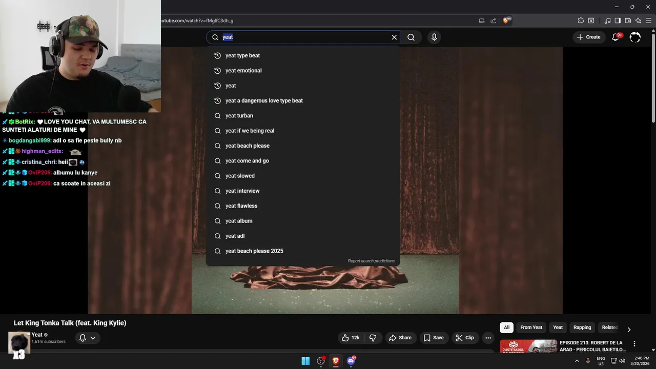Expand more filter chips with right arrow
Viewport: 656px width, 369px height.
point(629,329)
